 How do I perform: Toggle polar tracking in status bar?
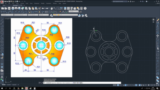click(127, 85)
